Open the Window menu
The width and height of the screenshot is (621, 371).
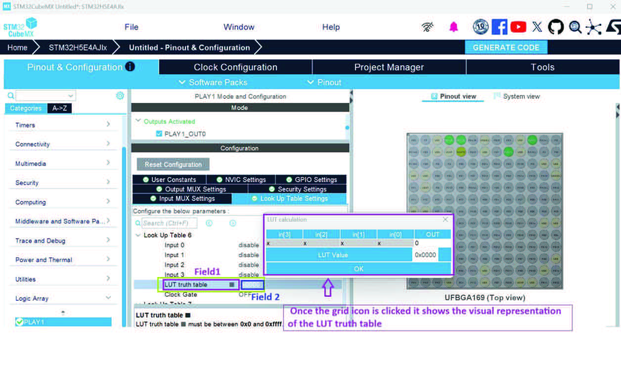[x=239, y=27]
